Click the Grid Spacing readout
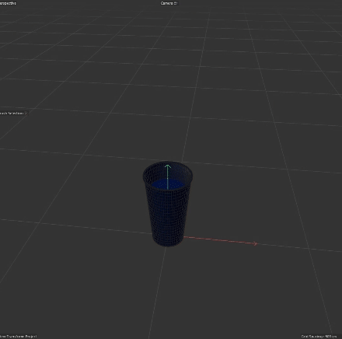342x339 pixels. point(319,336)
